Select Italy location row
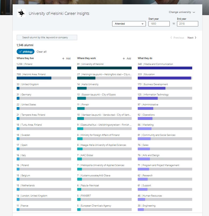Viewport: 209px width, 216px height. click(44, 157)
